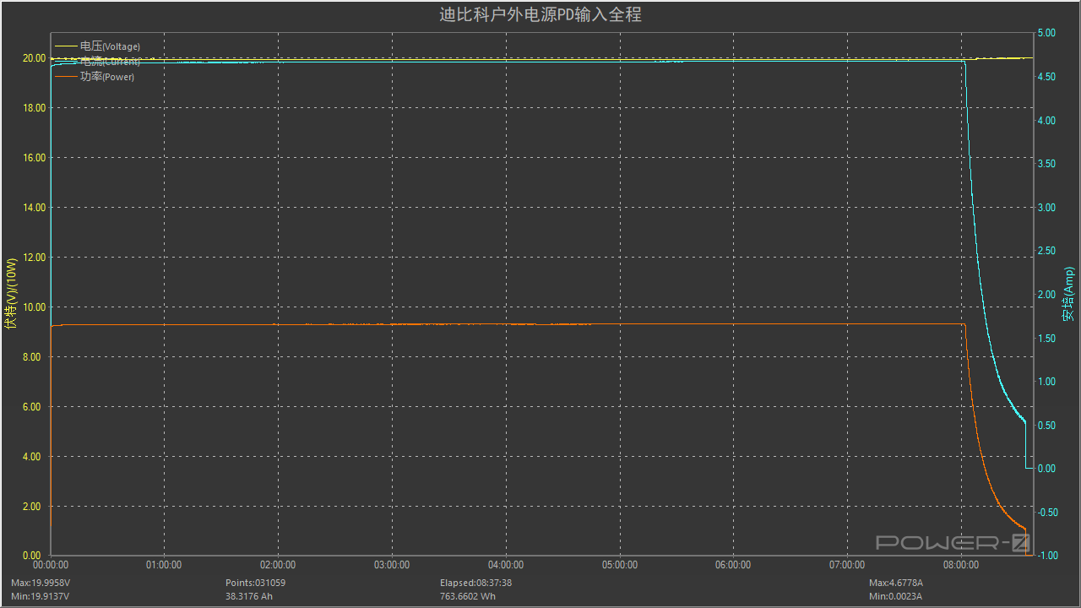Viewport: 1081px width, 608px height.
Task: Click the Min:0.0023A current readout
Action: tap(895, 596)
